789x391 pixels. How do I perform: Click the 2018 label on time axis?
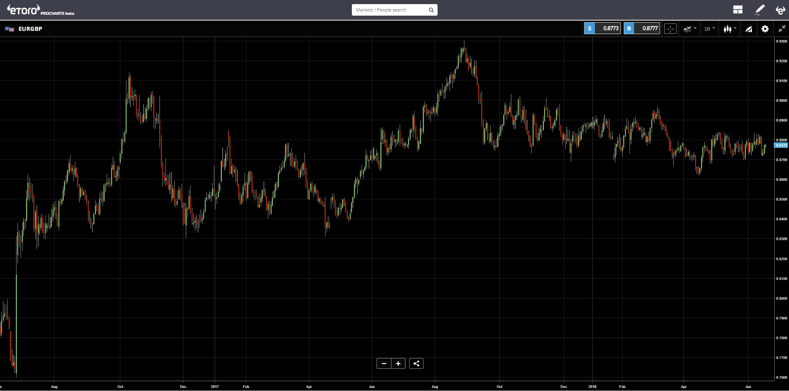592,387
